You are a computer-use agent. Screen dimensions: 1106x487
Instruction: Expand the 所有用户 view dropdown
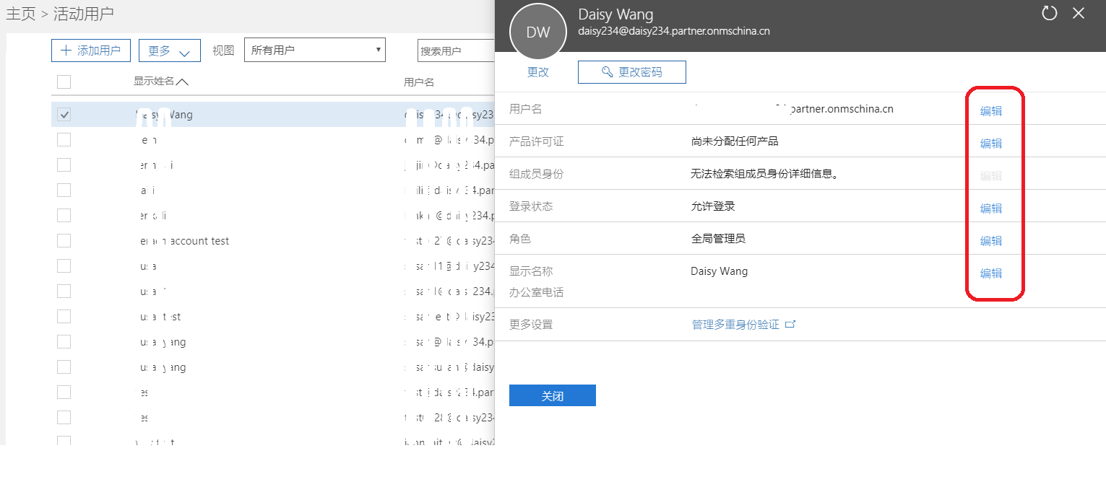click(314, 50)
